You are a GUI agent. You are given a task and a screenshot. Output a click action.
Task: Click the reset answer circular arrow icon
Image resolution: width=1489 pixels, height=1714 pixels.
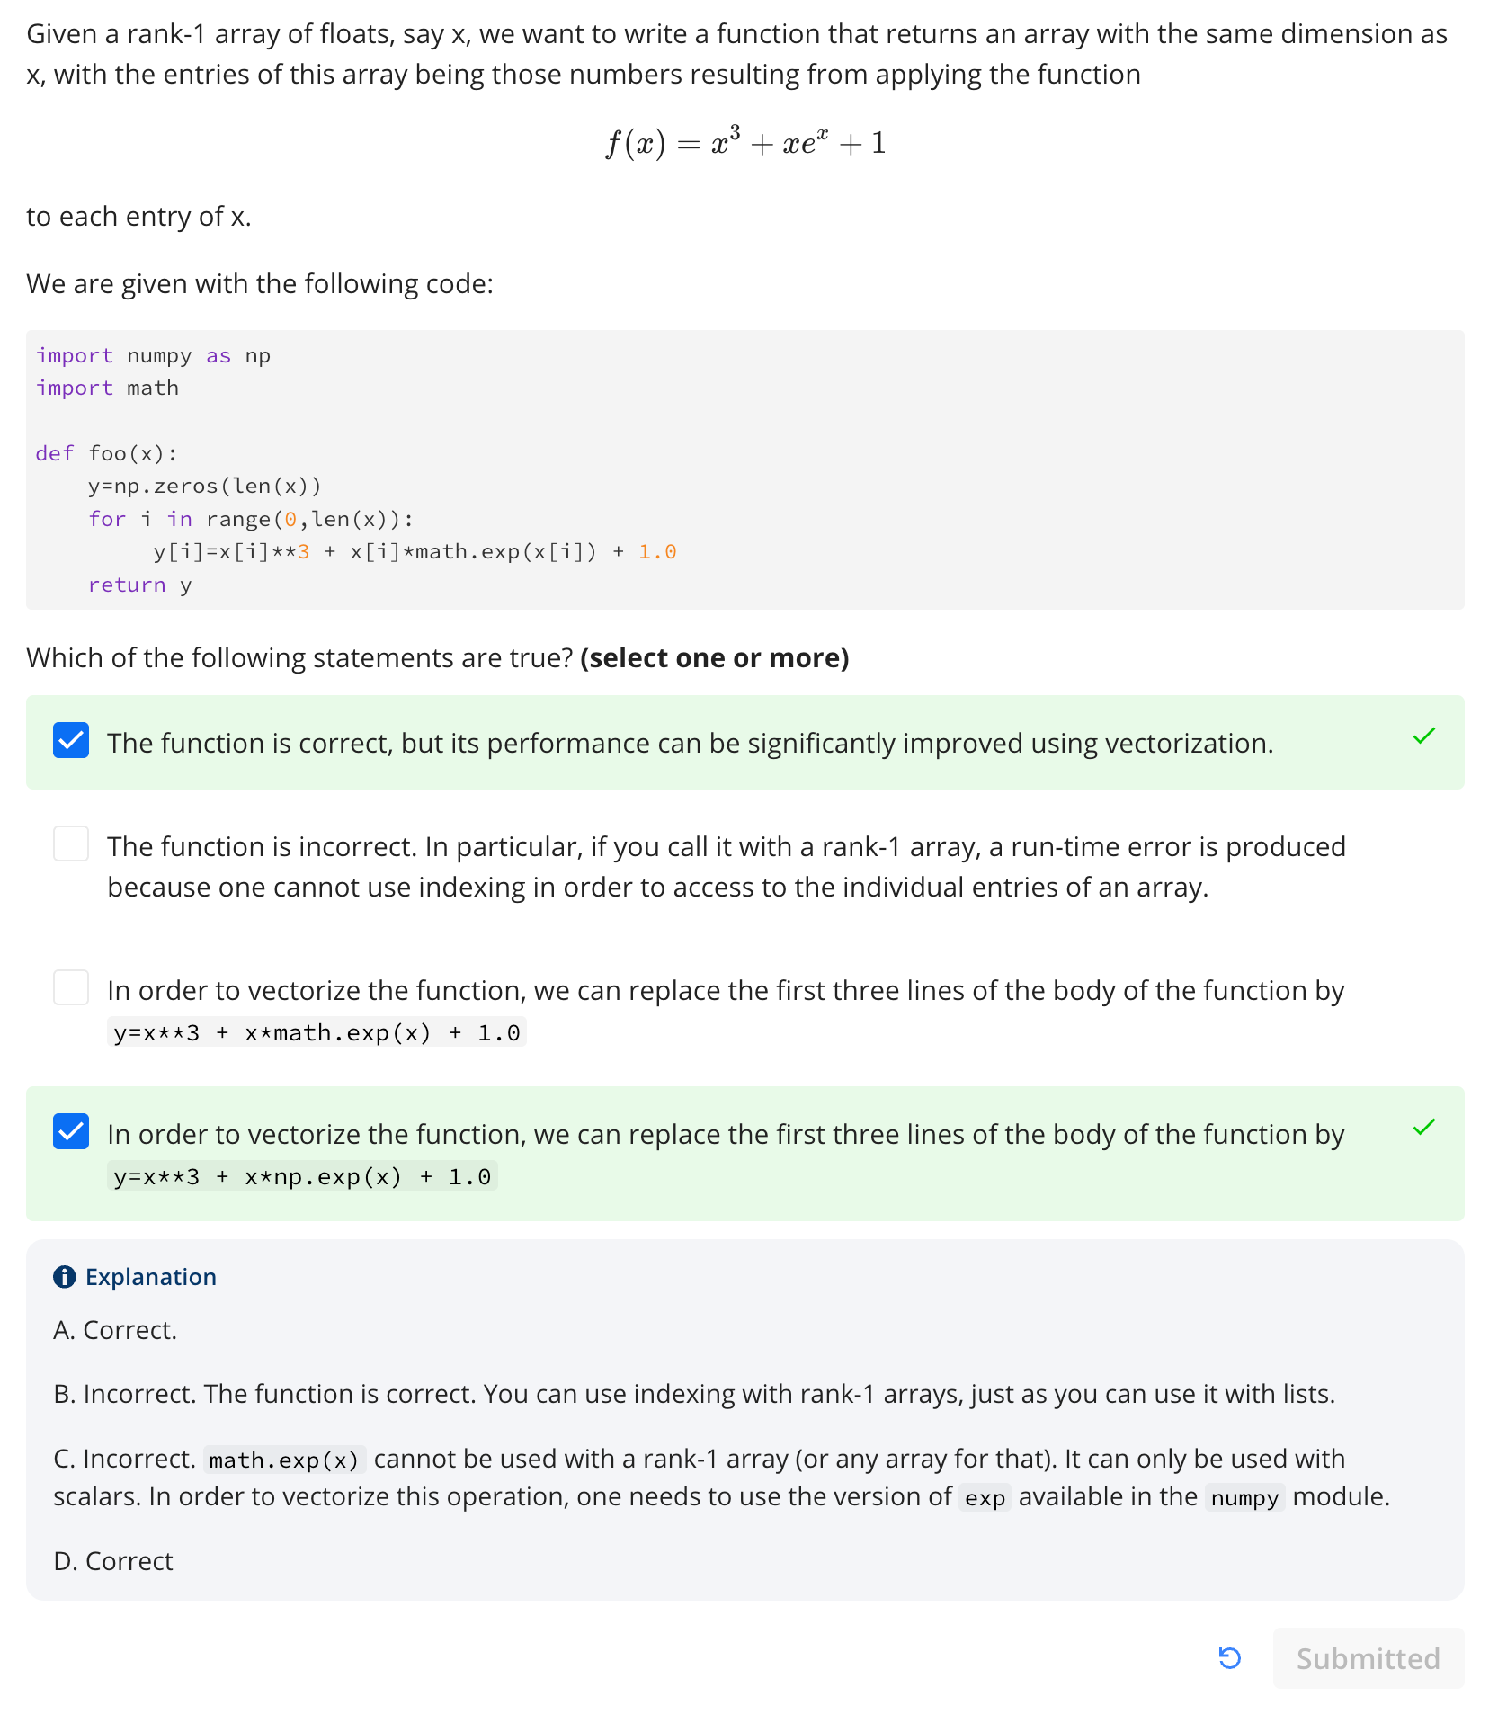1229,1657
